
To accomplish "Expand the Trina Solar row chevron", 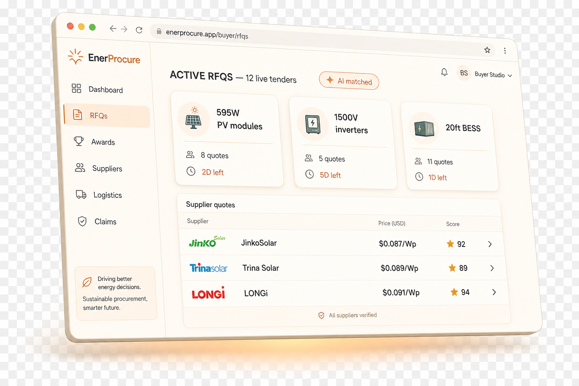I will tap(492, 268).
